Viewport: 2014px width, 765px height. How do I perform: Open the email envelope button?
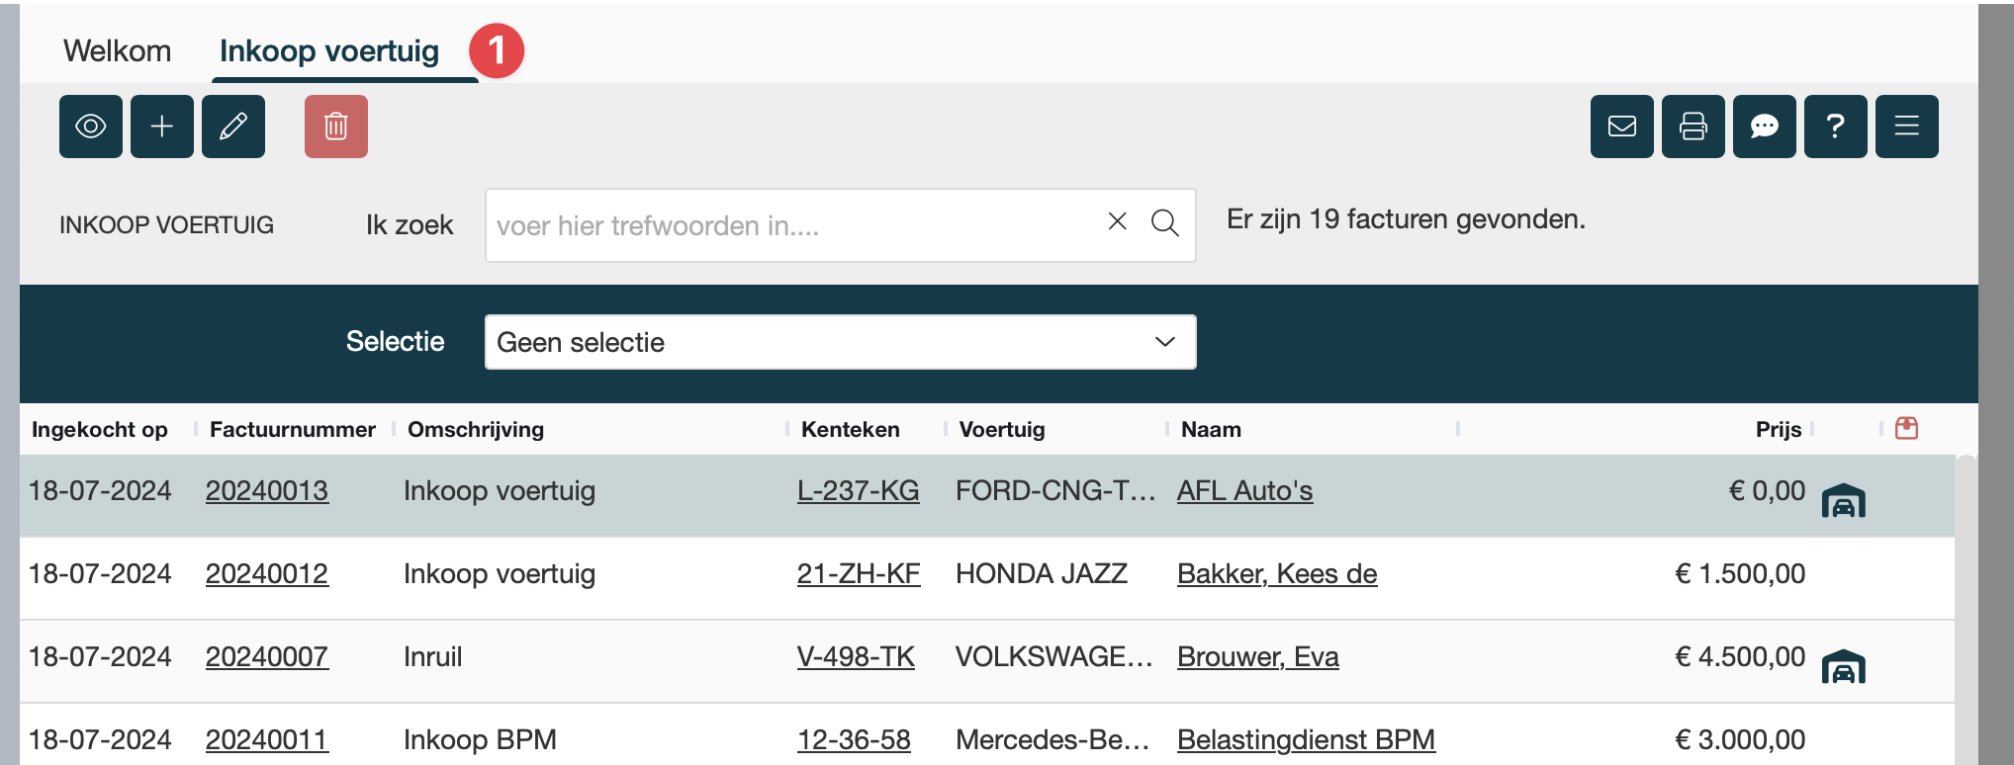[x=1622, y=127]
